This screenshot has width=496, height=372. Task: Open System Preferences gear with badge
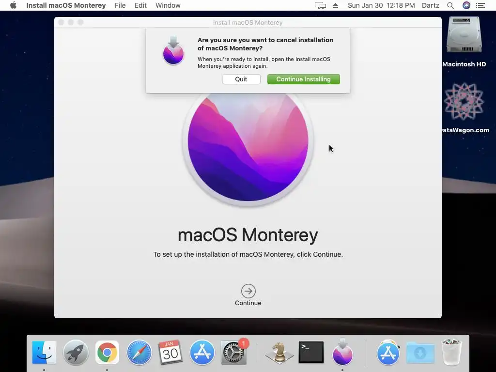point(233,352)
